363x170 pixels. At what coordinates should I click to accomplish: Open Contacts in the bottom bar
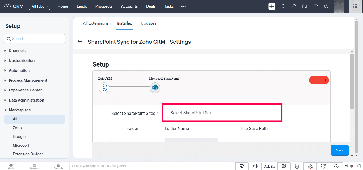click(x=58, y=166)
